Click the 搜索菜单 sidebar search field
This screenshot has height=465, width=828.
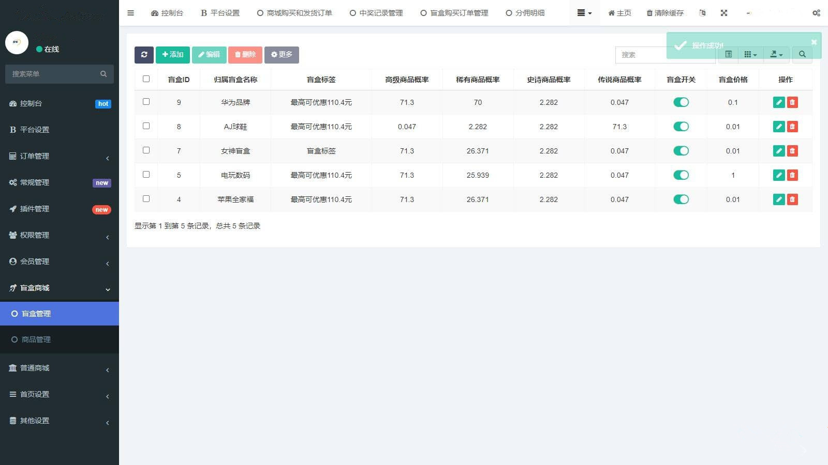[60, 74]
